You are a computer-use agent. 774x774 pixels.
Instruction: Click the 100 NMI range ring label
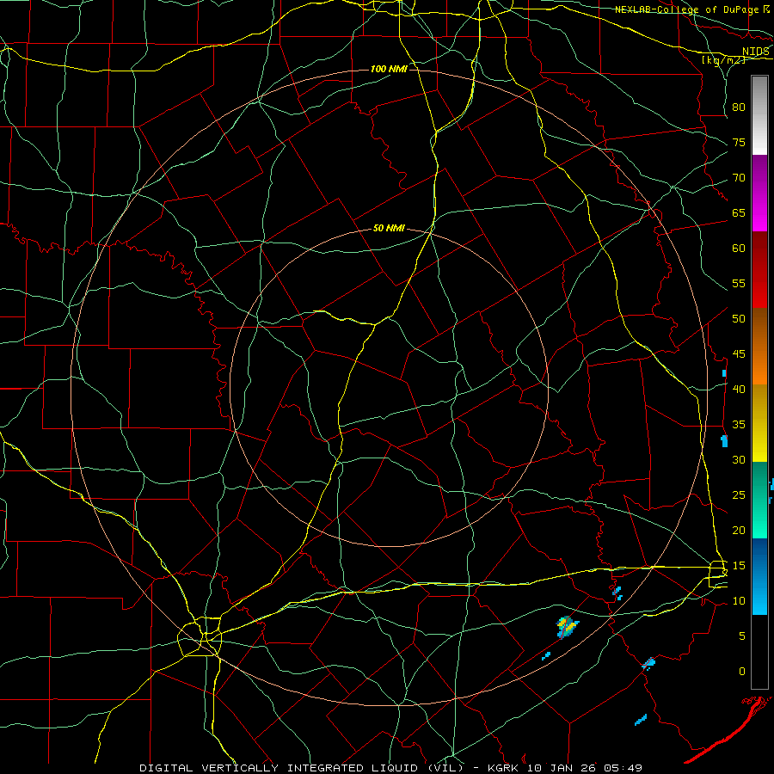(x=389, y=69)
